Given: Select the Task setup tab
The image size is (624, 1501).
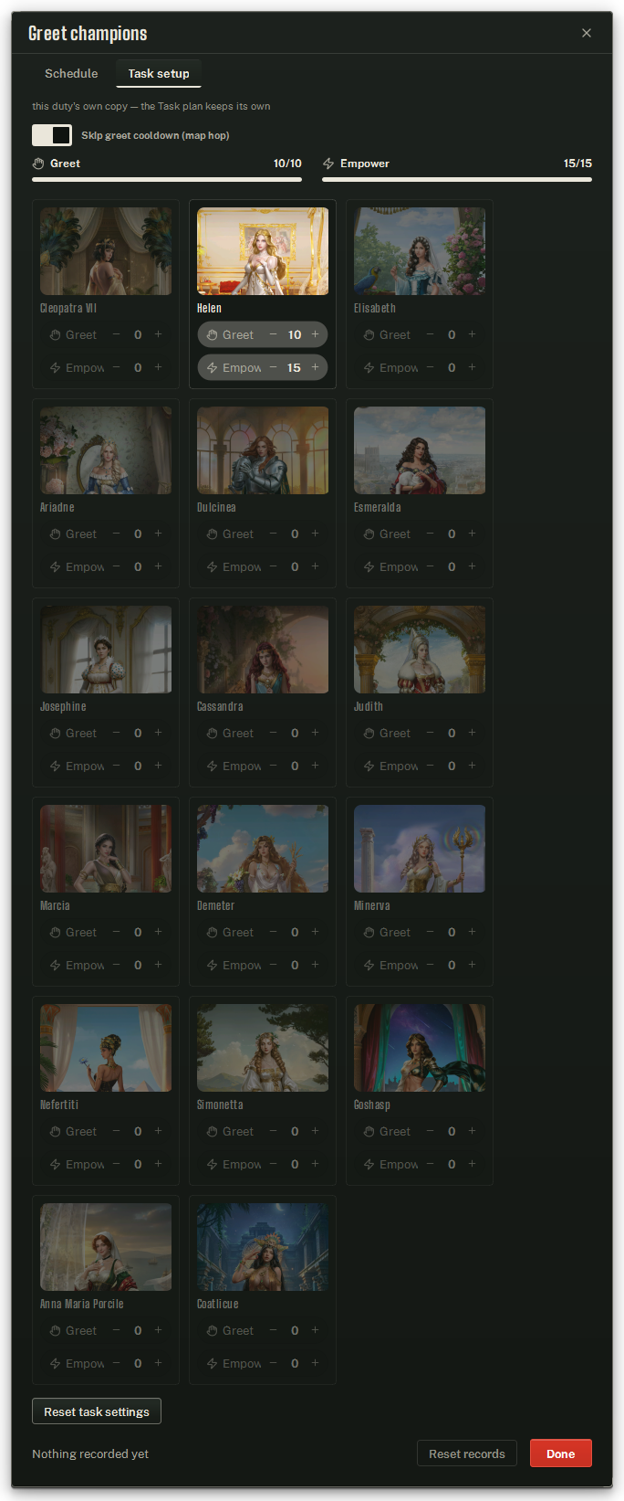Looking at the screenshot, I should pyautogui.click(x=159, y=73).
